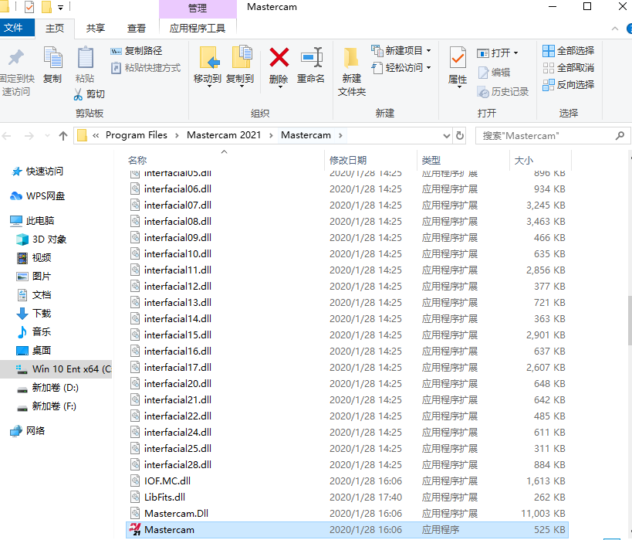Click the Edit icon in Open group
Viewport: 632px width, 540px height.
483,73
